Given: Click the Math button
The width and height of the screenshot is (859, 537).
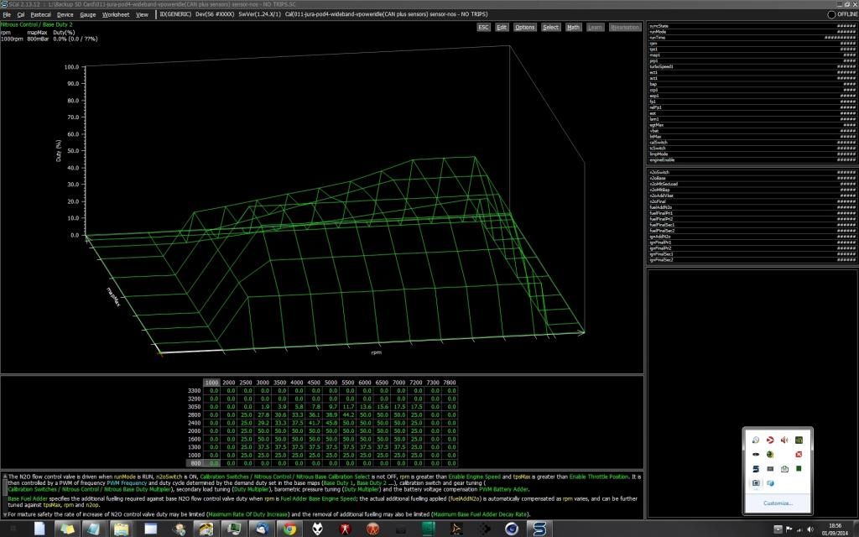Looking at the screenshot, I should (573, 27).
